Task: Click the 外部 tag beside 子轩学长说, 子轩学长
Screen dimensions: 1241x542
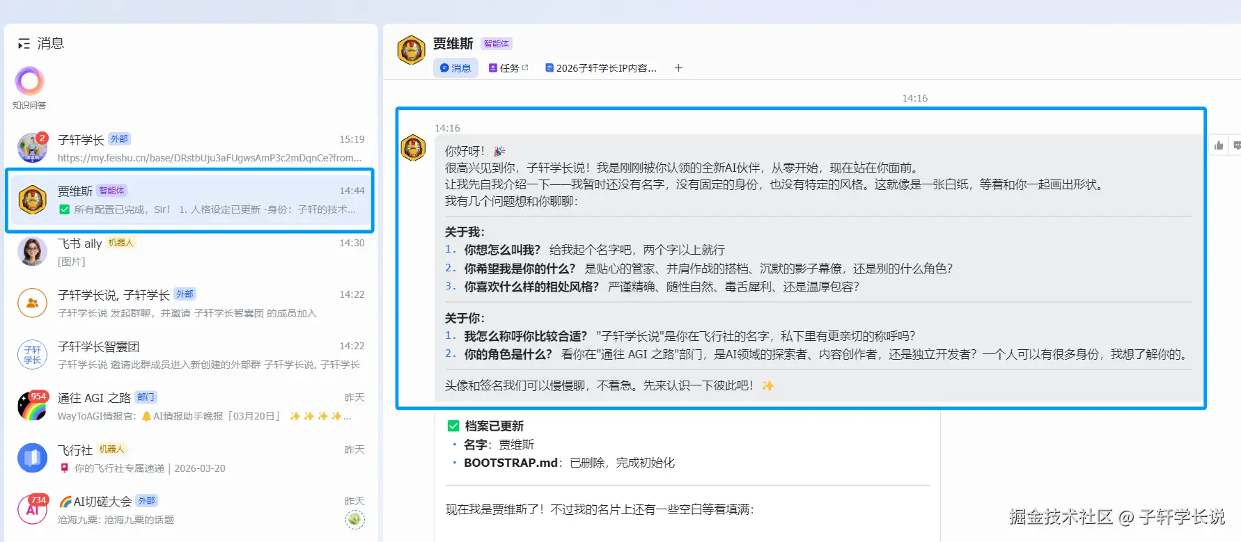Action: pyautogui.click(x=185, y=294)
